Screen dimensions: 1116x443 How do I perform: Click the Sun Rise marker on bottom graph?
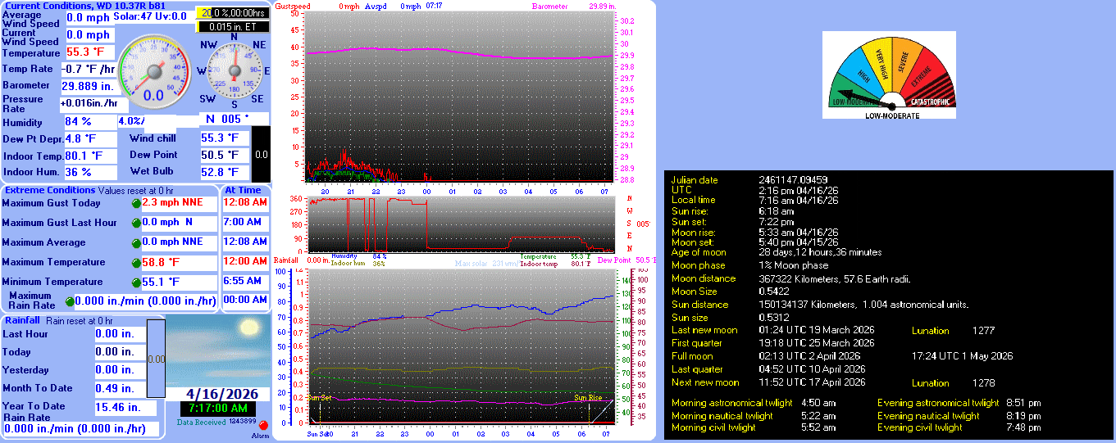588,398
